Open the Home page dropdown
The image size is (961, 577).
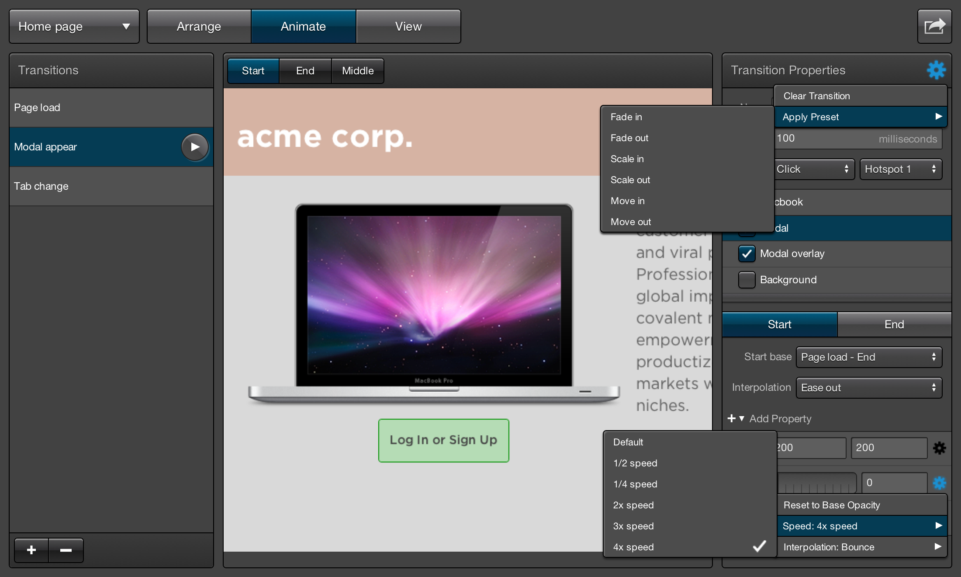[x=74, y=26]
